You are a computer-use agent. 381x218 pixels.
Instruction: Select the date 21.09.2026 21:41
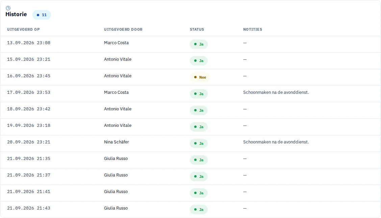point(29,192)
